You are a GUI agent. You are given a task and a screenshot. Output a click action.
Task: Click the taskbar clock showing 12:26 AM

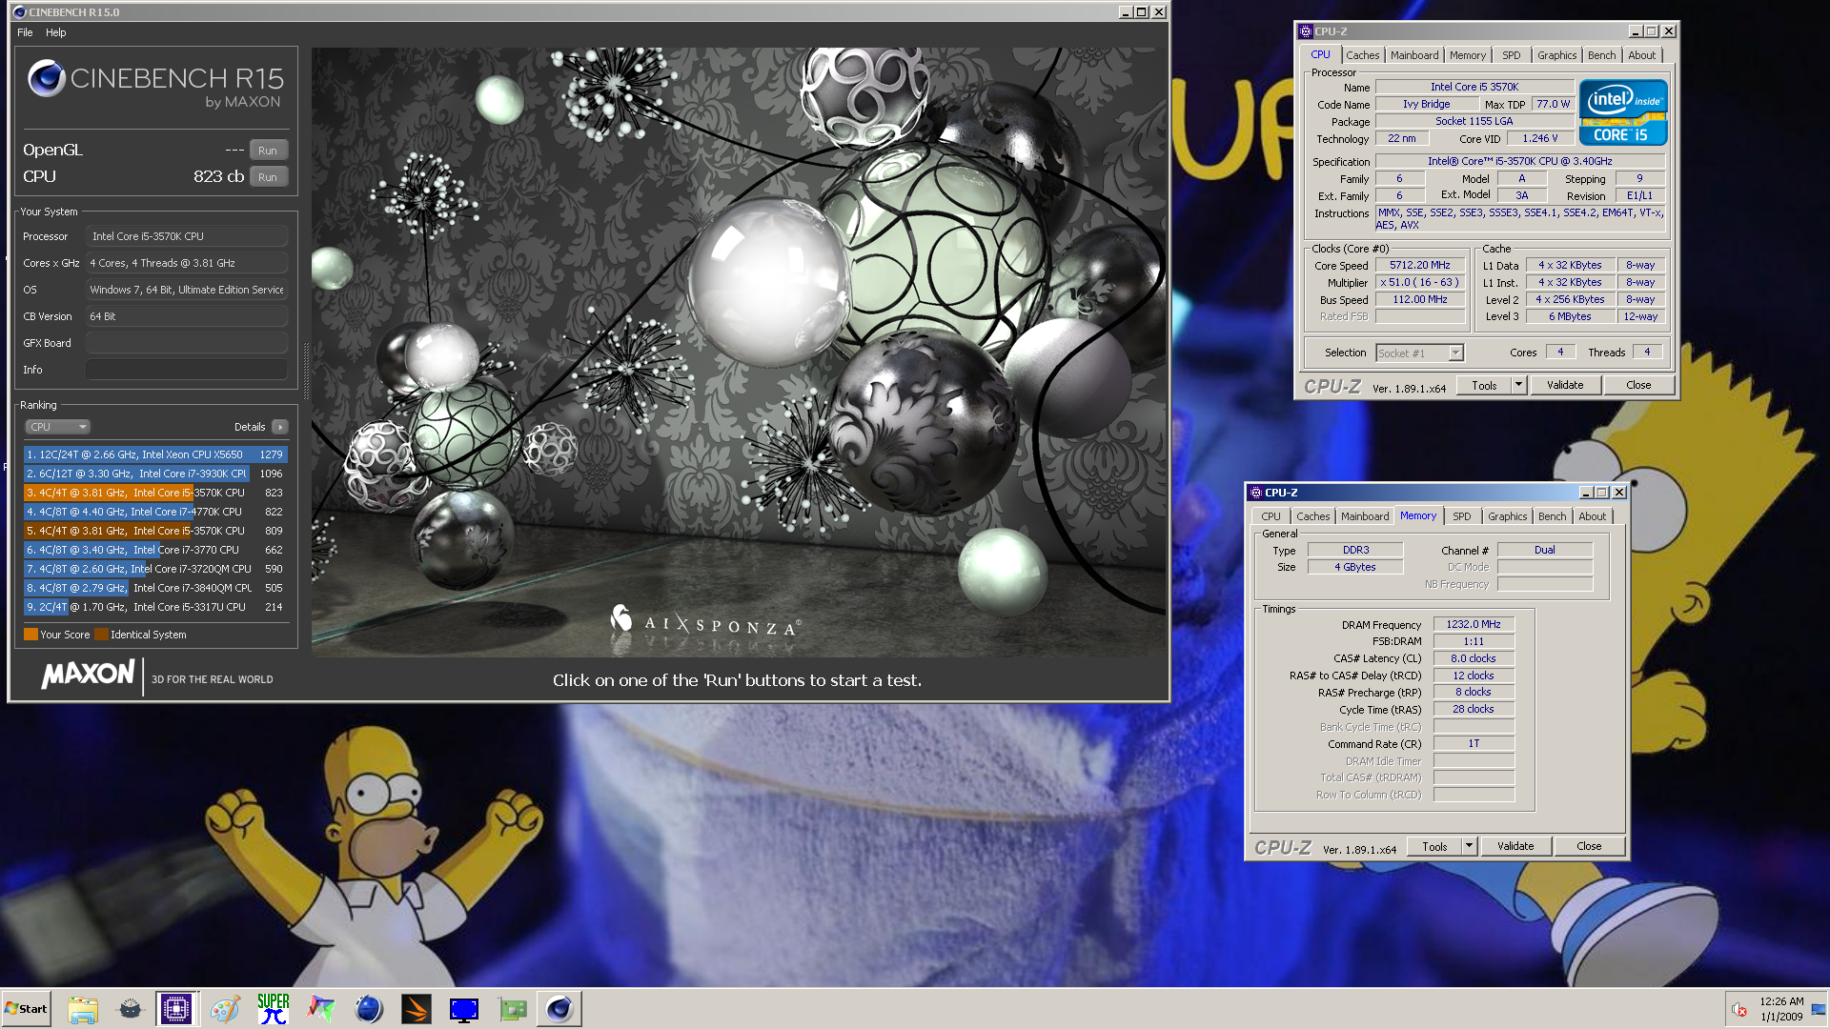tap(1781, 1009)
